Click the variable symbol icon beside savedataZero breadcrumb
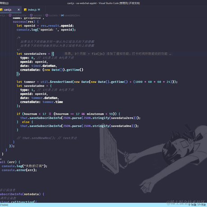Viewport: 207px width, 207px height. [x=63, y=15]
